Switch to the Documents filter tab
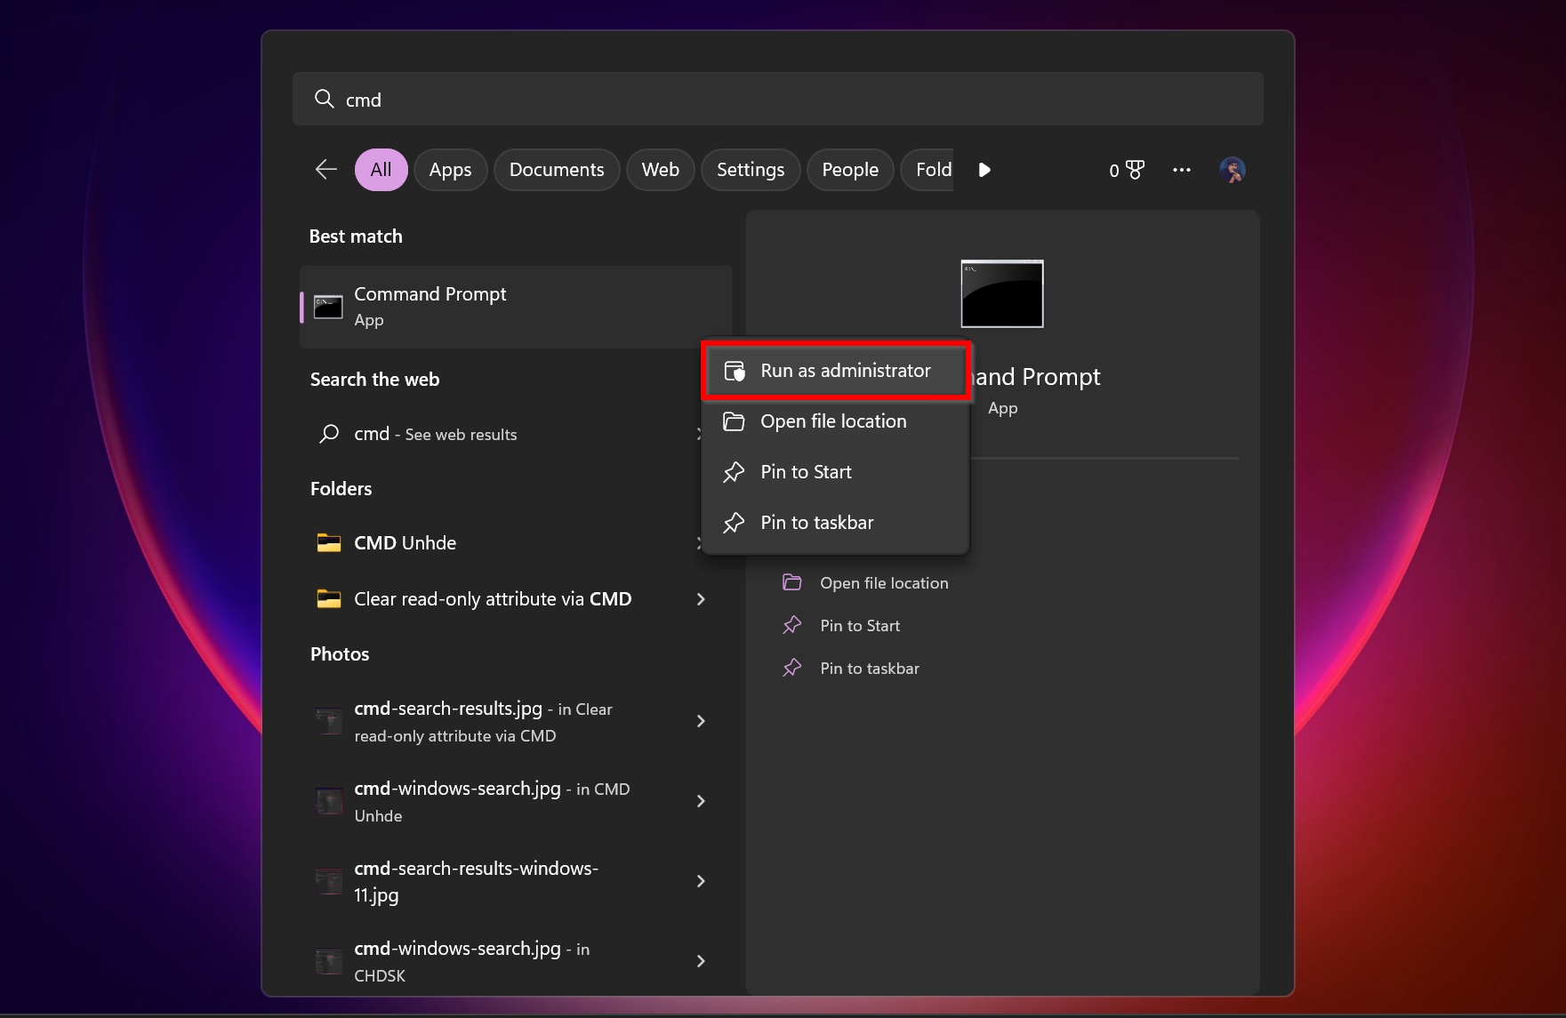This screenshot has width=1566, height=1018. (557, 169)
